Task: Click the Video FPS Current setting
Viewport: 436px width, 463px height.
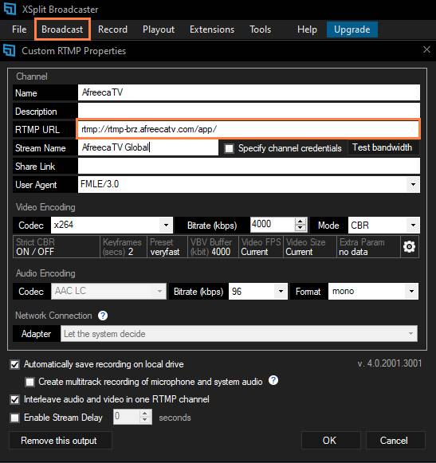Action: pos(261,247)
